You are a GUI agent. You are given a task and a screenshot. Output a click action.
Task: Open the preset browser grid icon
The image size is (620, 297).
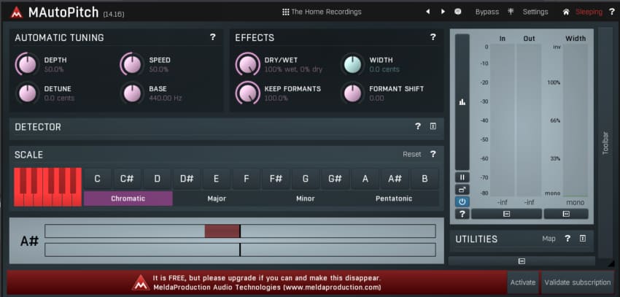[285, 12]
